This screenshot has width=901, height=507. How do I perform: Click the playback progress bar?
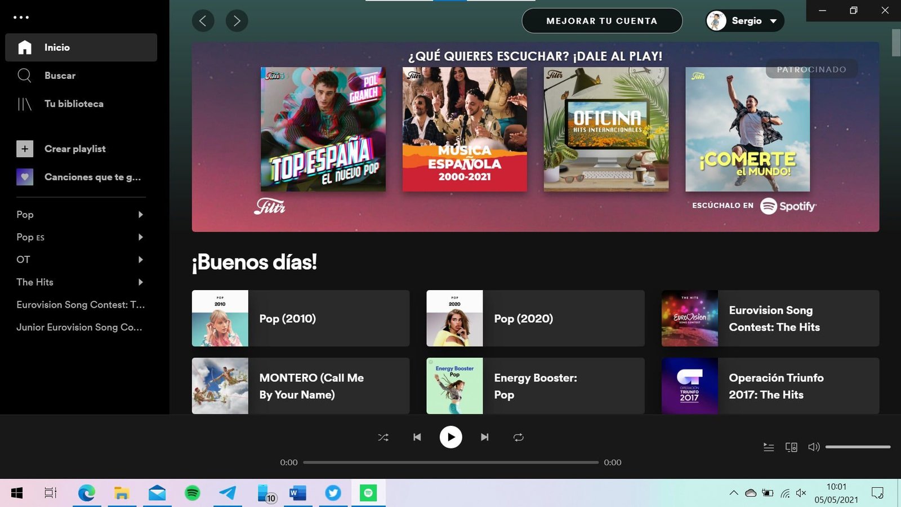[450, 462]
